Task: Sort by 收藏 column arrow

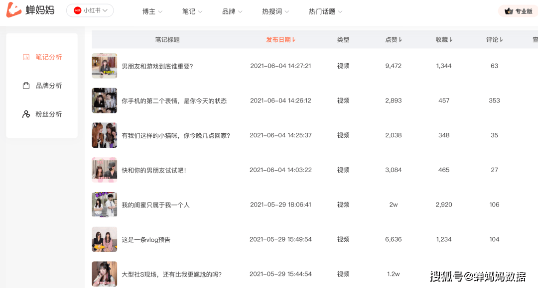Action: click(x=451, y=40)
